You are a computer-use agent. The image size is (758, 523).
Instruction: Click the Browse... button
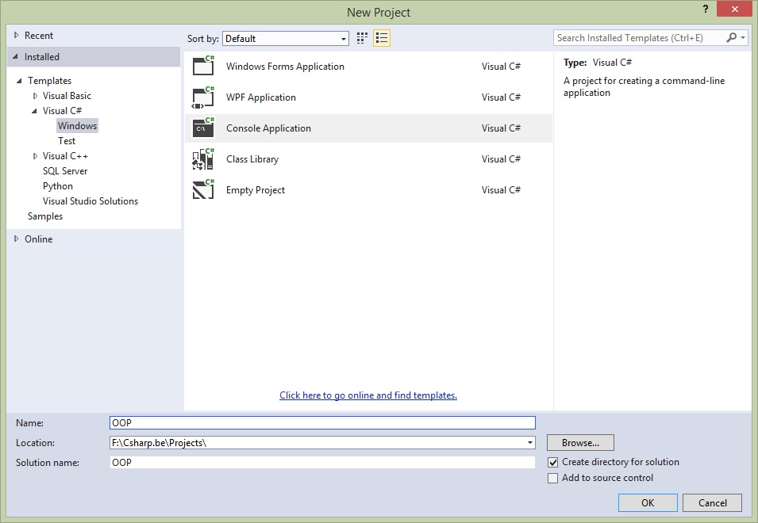[x=580, y=442]
